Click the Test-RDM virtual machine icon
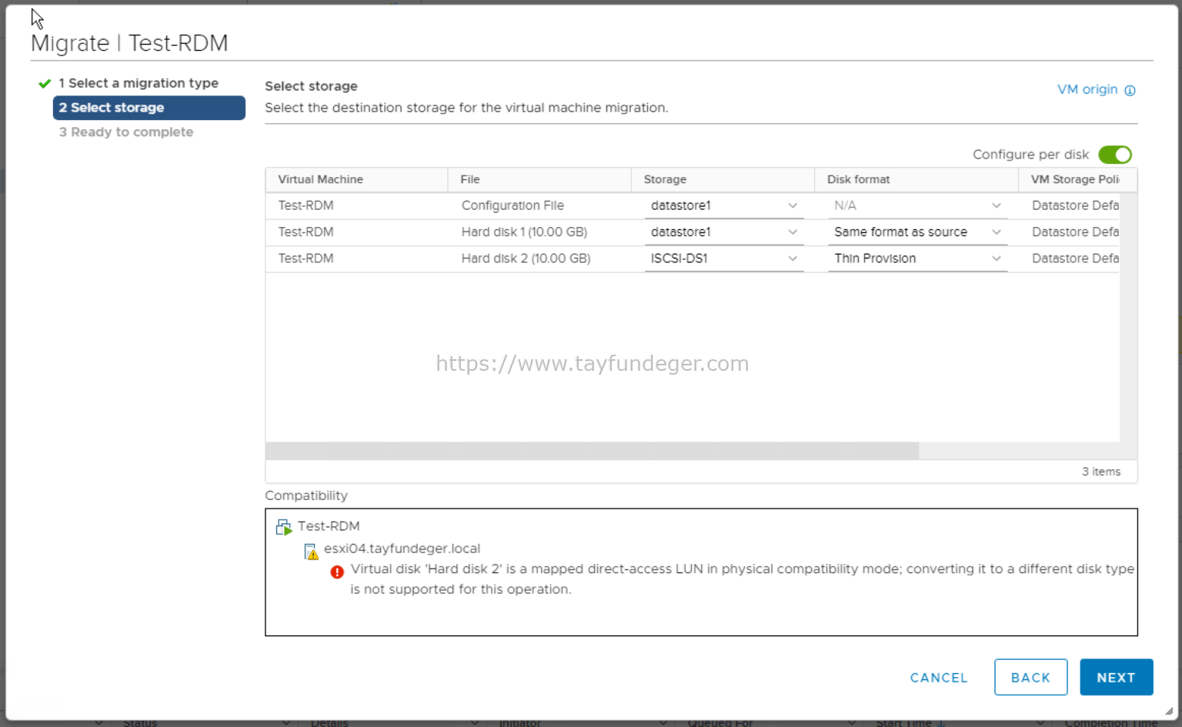 click(x=284, y=527)
